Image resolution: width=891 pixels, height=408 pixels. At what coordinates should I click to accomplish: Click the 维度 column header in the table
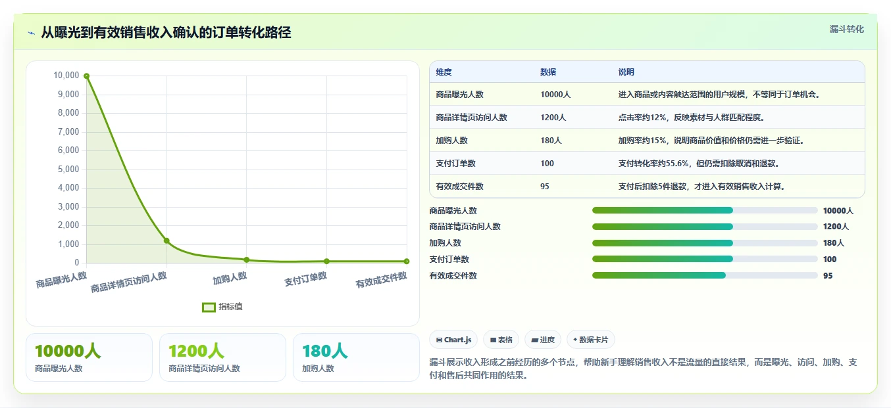444,72
